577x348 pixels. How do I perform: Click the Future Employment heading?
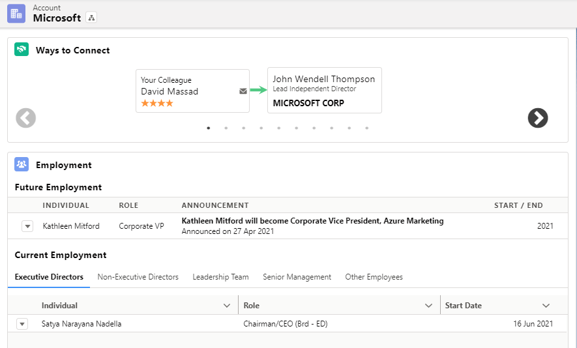58,187
